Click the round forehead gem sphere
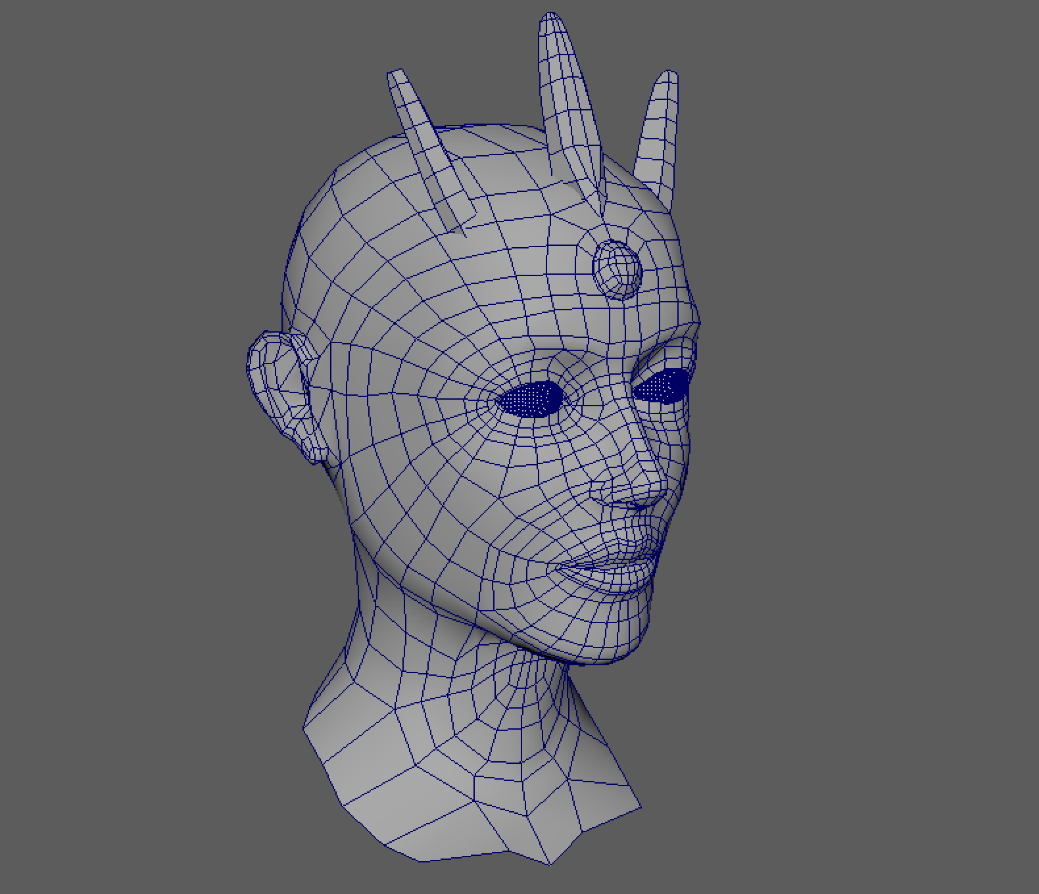This screenshot has width=1039, height=894. click(x=617, y=270)
